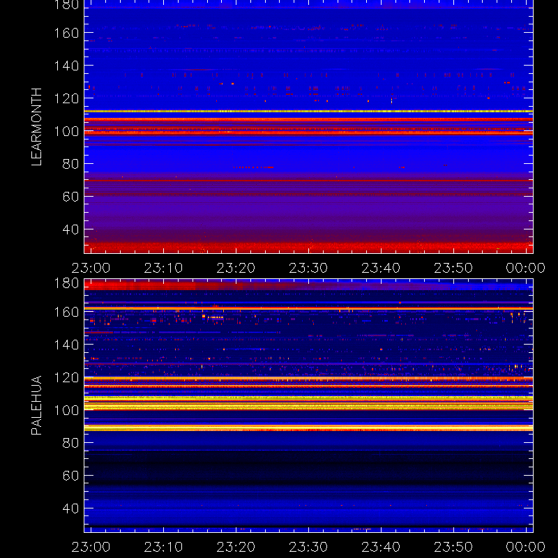Click the bright yellow band near 88 in Palehua spectrogram

coord(308,428)
